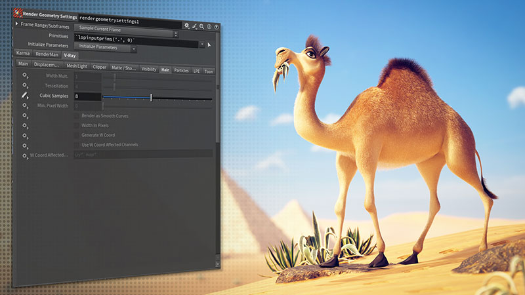The image size is (525, 295).
Task: Open the info icon in header
Action: 209,28
